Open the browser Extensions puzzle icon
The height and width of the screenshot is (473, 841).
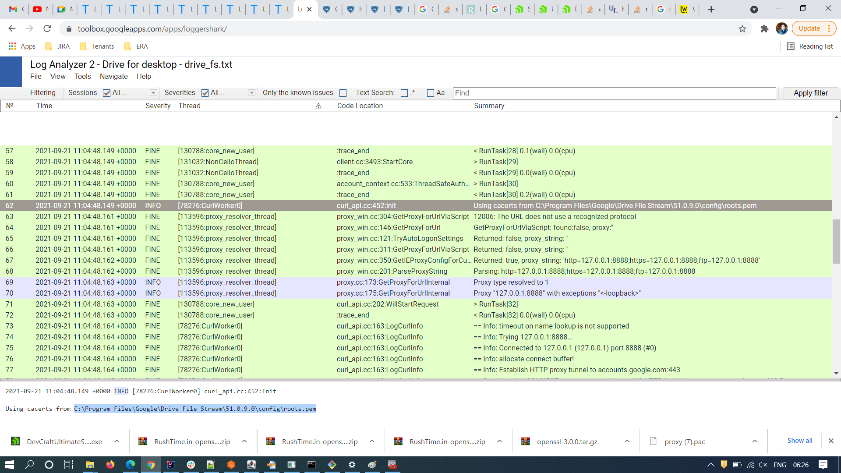(764, 29)
